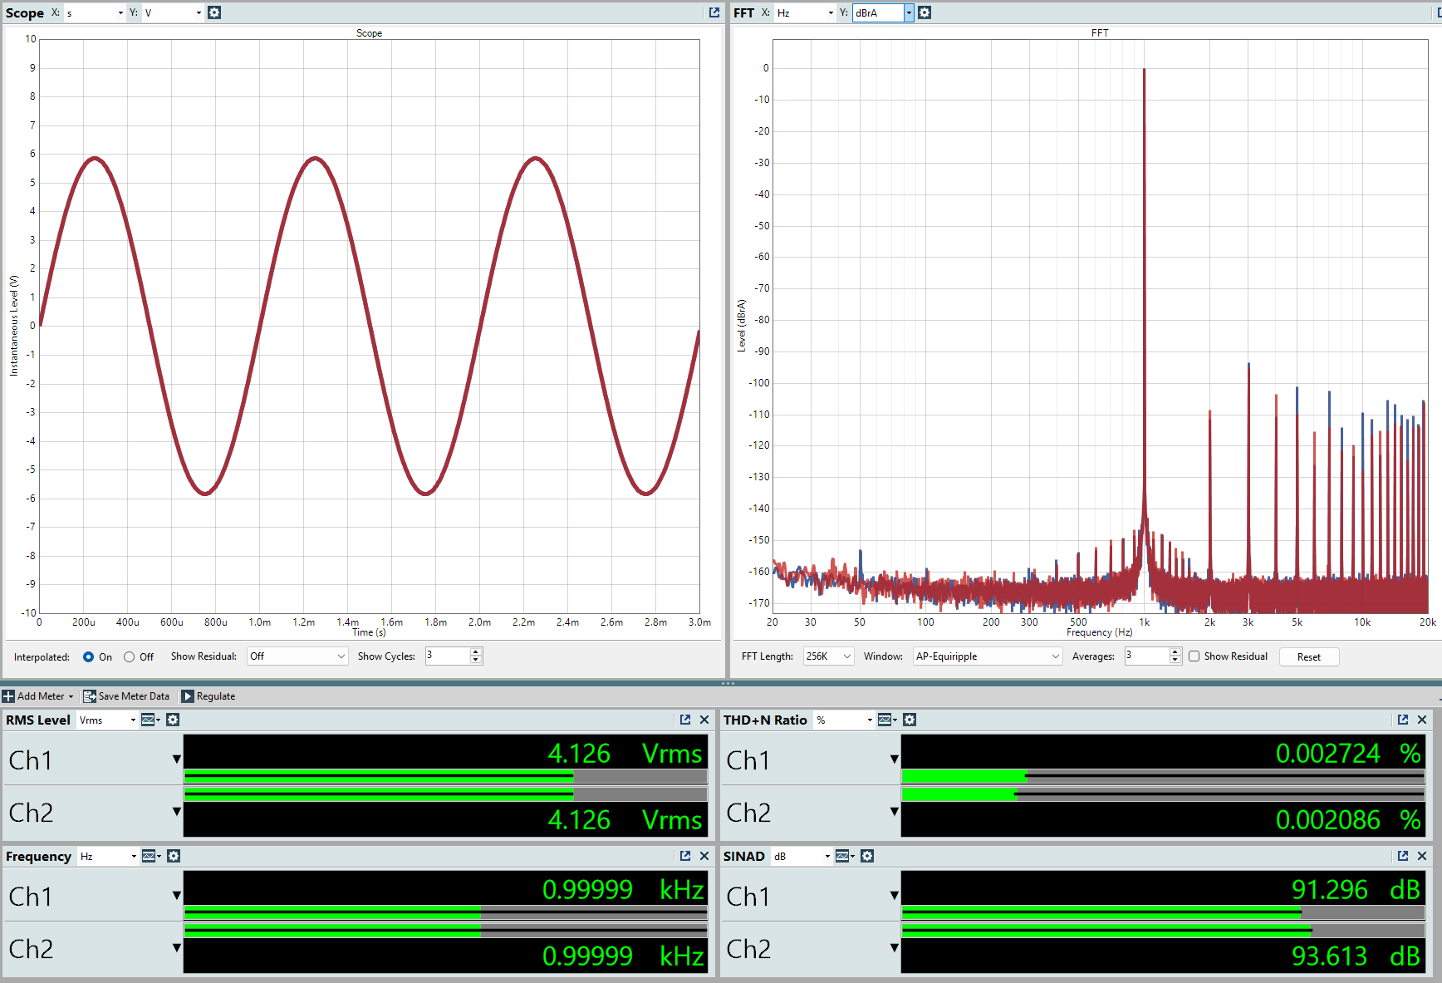1442x983 pixels.
Task: Open the Add Meter menu
Action: tap(43, 696)
